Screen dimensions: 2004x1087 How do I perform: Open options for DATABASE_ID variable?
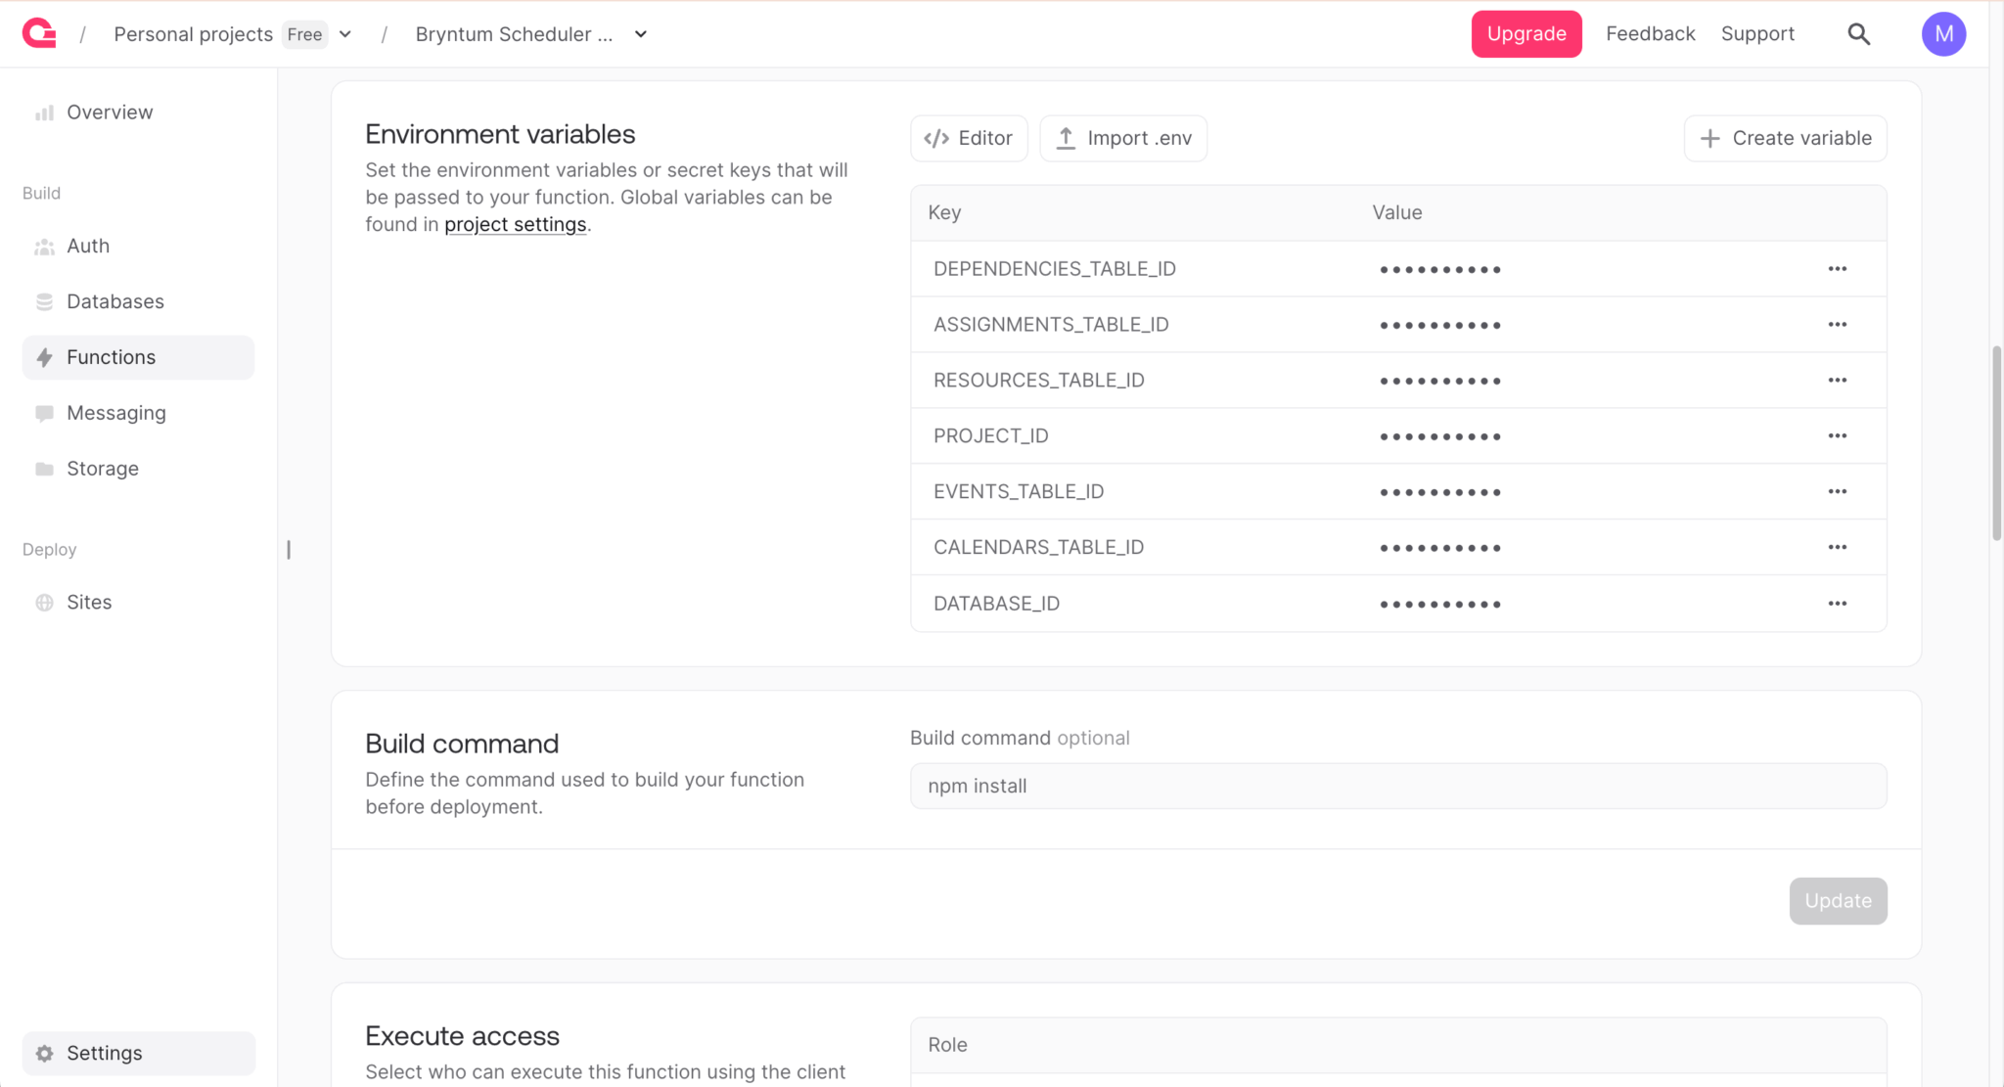pyautogui.click(x=1837, y=604)
